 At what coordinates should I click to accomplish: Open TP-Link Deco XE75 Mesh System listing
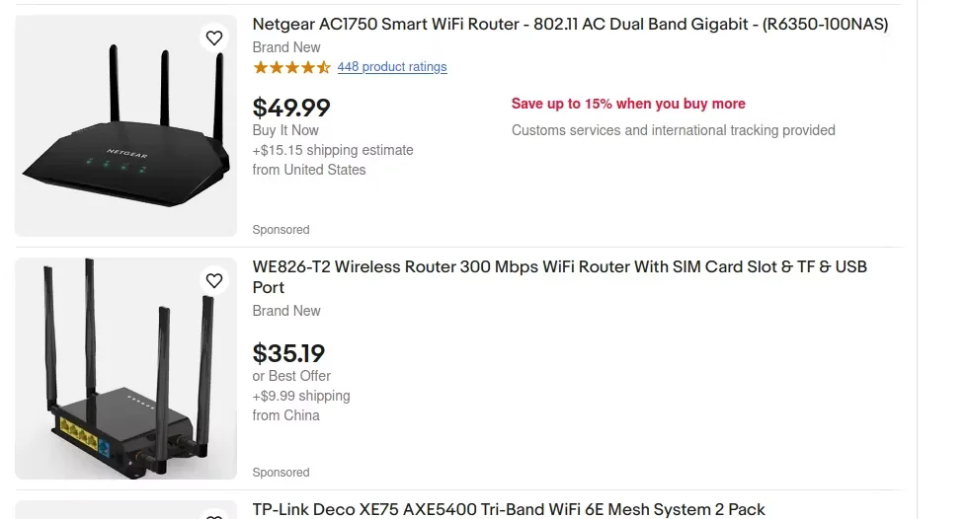pyautogui.click(x=509, y=509)
